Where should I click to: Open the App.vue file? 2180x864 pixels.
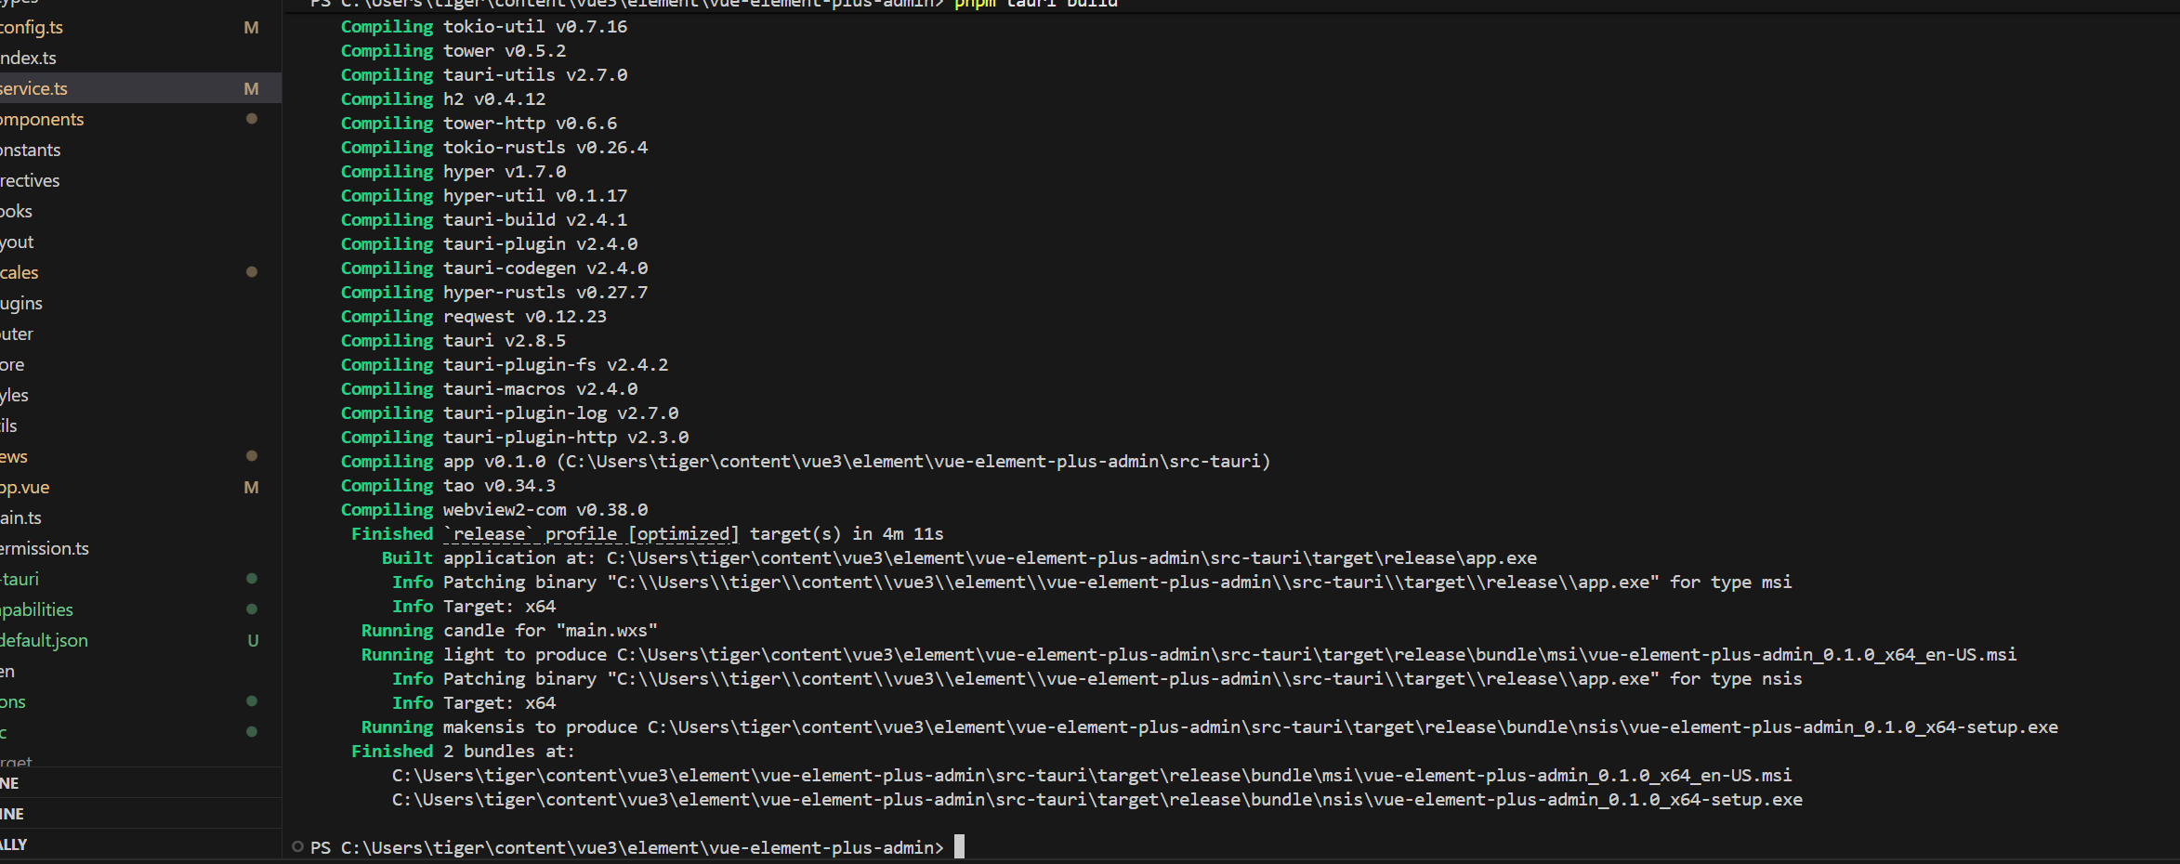coord(139,487)
